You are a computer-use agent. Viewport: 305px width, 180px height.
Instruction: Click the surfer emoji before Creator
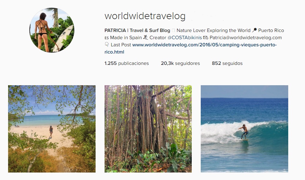tap(146, 37)
